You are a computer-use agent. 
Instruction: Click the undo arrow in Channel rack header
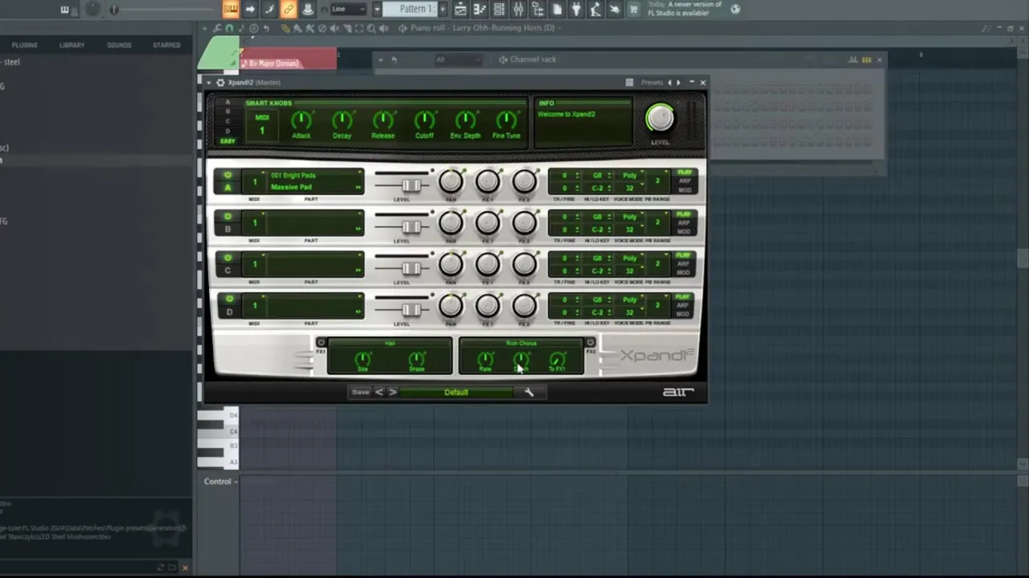tap(394, 59)
